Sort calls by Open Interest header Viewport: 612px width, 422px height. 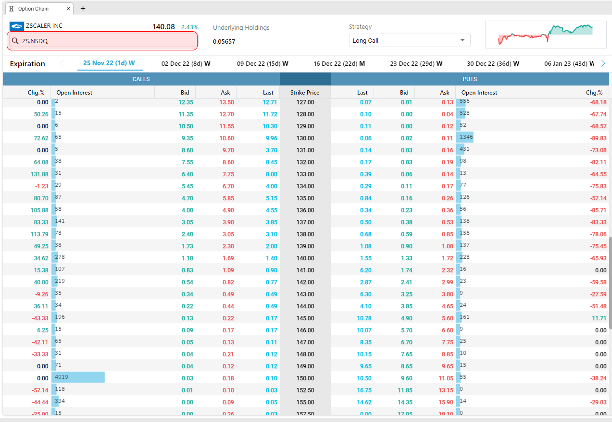click(75, 93)
